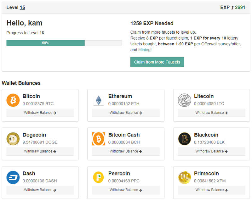Select the 0.13728468 BLK balance
Image resolution: width=252 pixels, height=201 pixels.
(x=209, y=142)
